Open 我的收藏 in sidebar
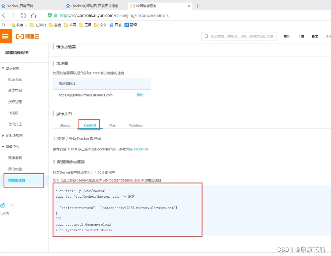Viewport: 331px width, 256px height. click(x=15, y=169)
